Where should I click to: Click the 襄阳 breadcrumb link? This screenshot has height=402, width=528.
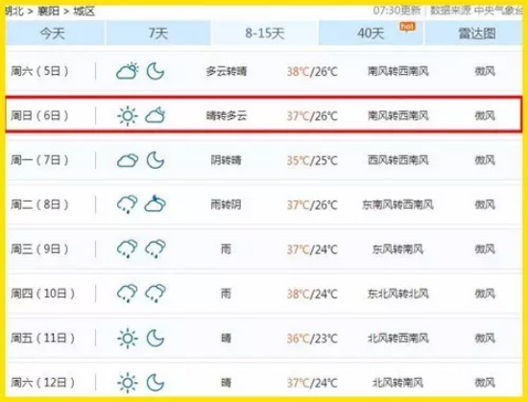pos(48,12)
